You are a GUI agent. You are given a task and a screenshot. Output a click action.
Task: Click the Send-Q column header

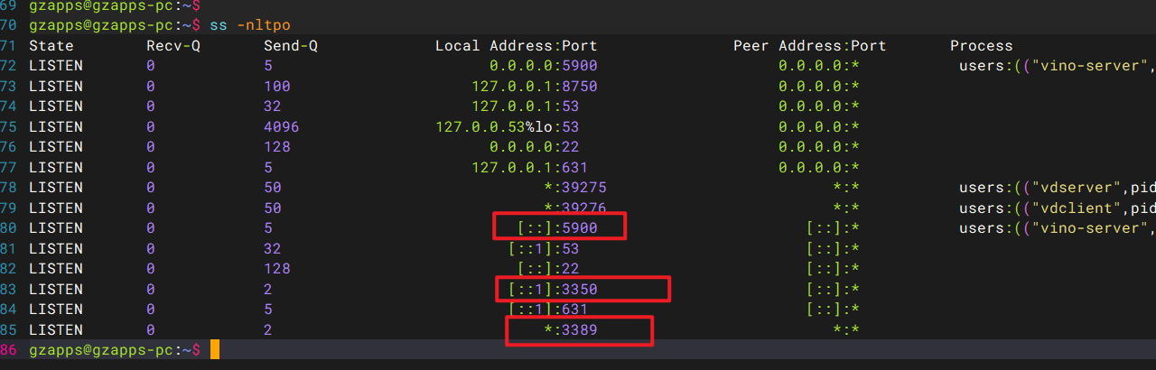click(x=291, y=46)
